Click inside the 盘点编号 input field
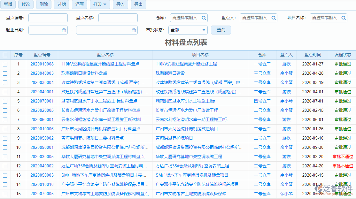This screenshot has width=356, height=199. [x=48, y=18]
